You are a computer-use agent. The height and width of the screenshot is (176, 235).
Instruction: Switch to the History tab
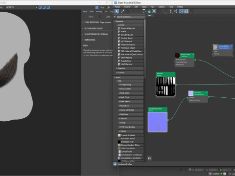(x=99, y=12)
